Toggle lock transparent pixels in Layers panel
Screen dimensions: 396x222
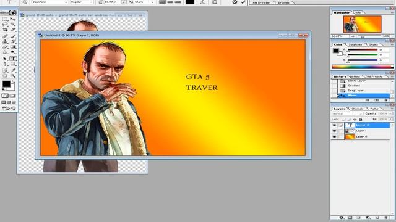point(343,119)
